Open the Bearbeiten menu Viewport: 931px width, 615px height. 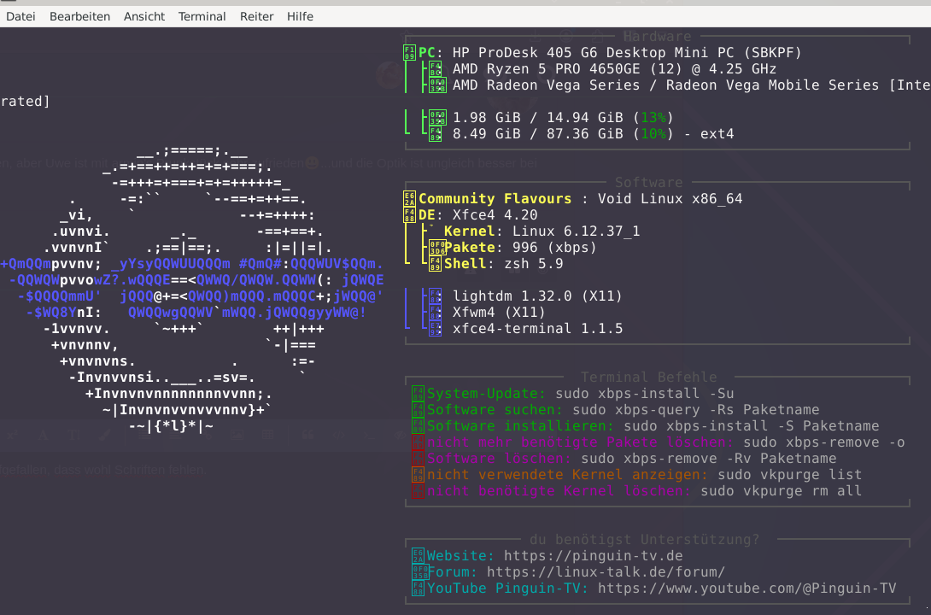coord(79,16)
